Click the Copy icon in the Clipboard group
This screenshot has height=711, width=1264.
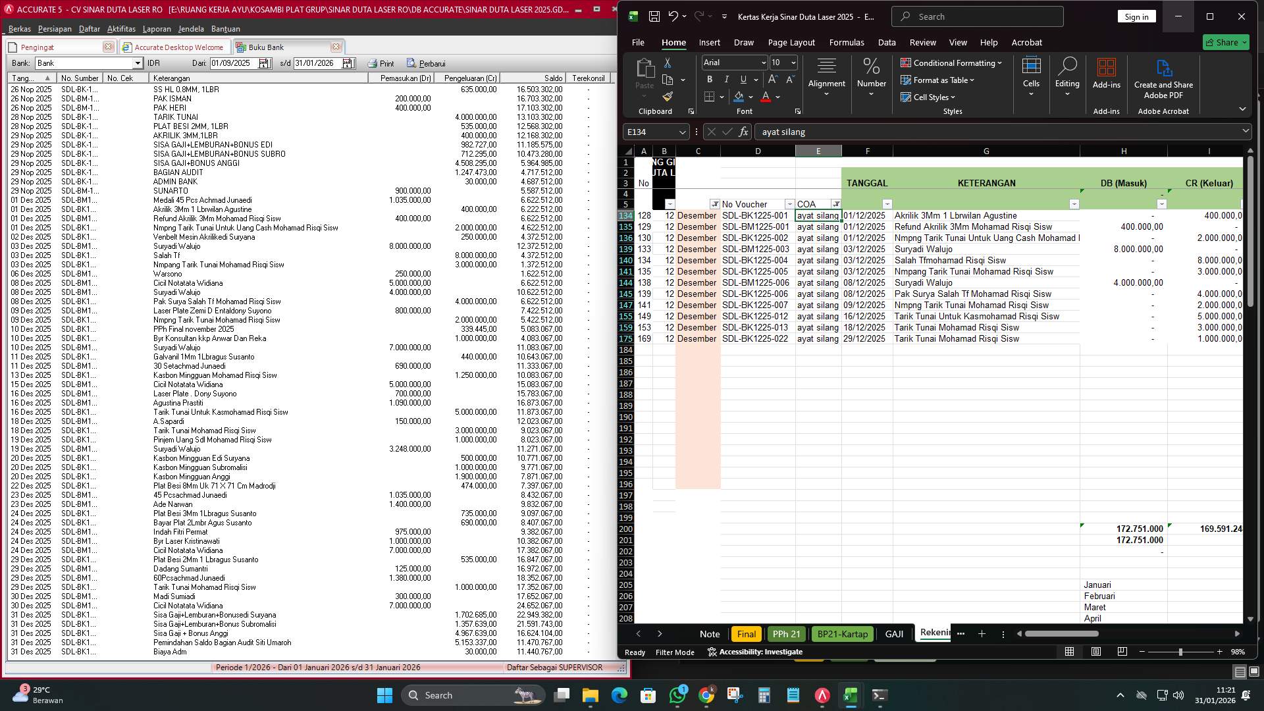(x=668, y=80)
